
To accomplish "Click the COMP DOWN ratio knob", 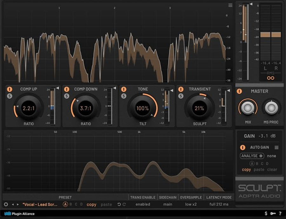I will click(x=86, y=108).
